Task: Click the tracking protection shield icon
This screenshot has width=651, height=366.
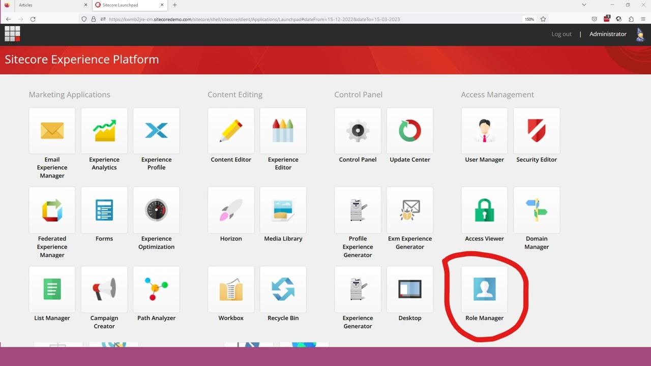Action: coord(84,19)
